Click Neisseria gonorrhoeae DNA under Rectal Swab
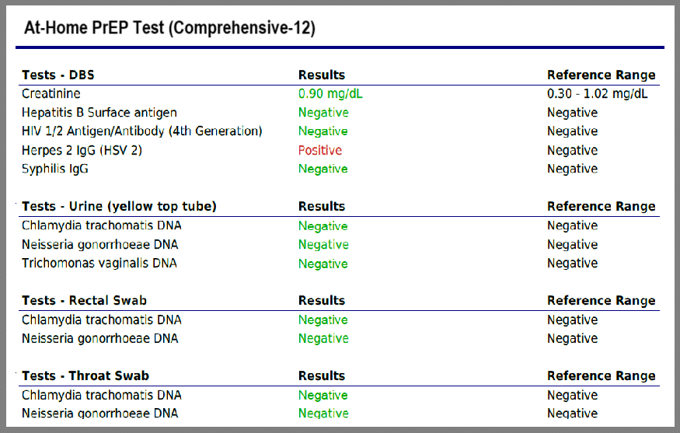Image resolution: width=680 pixels, height=433 pixels. click(x=100, y=338)
